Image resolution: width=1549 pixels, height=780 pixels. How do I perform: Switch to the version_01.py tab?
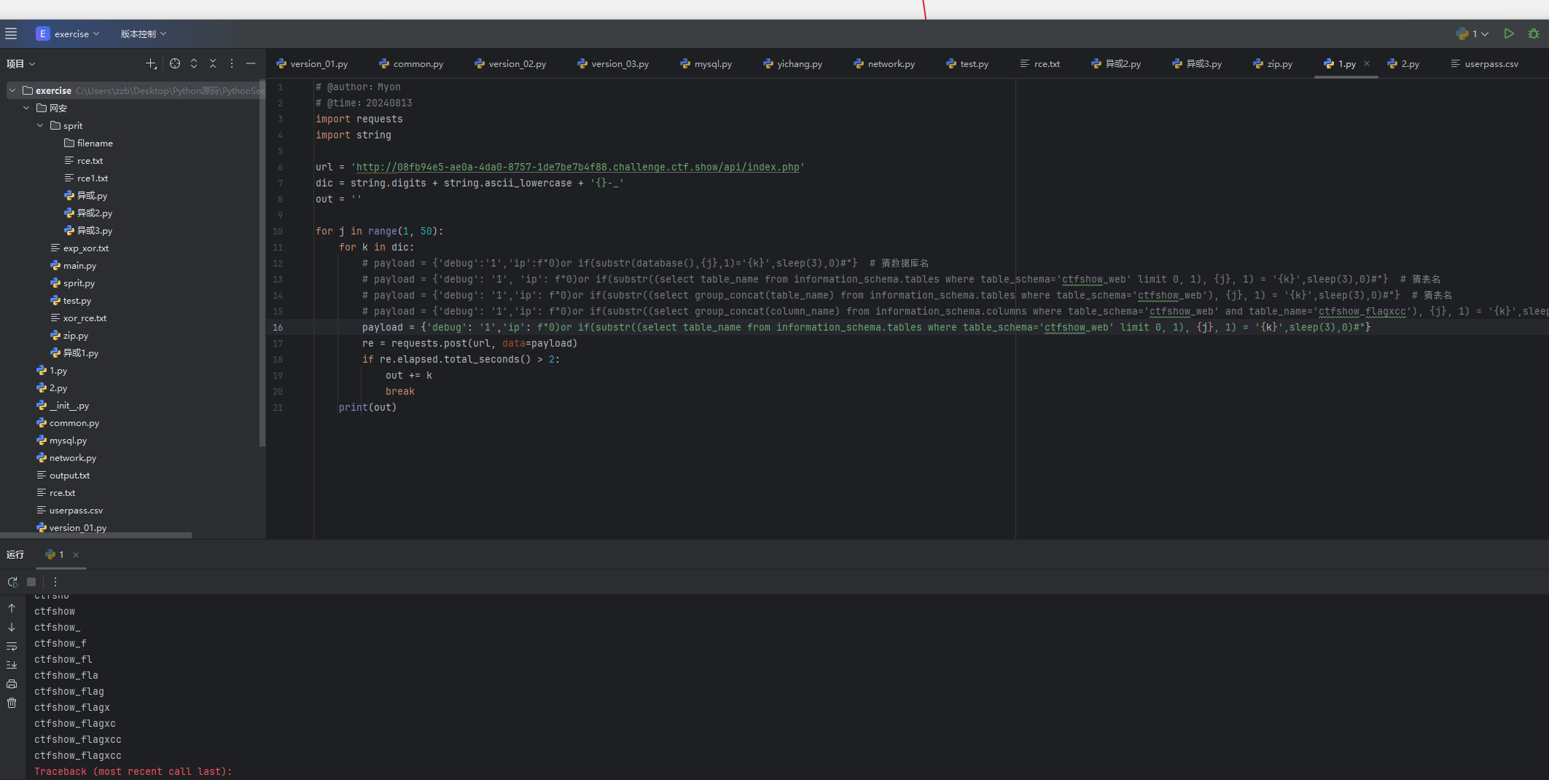(x=312, y=64)
